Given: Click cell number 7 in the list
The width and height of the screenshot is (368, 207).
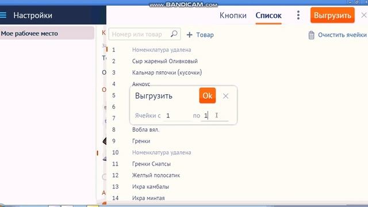Looking at the screenshot, I should (114, 118).
